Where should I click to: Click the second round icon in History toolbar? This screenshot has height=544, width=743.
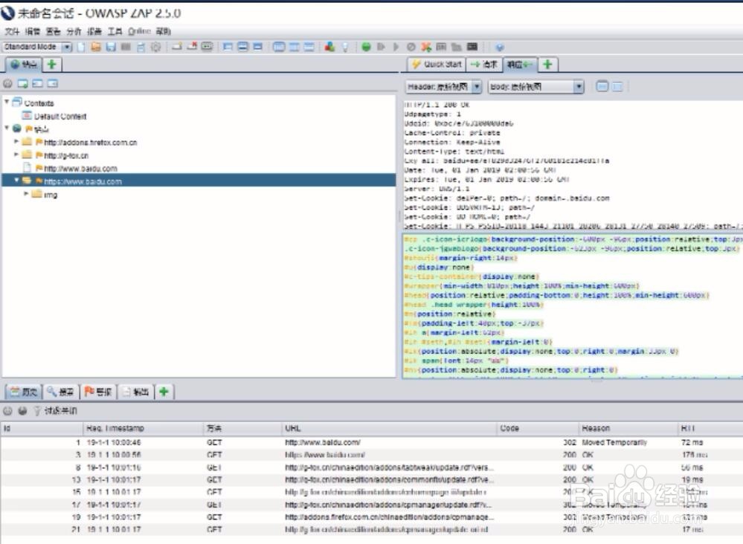click(22, 410)
